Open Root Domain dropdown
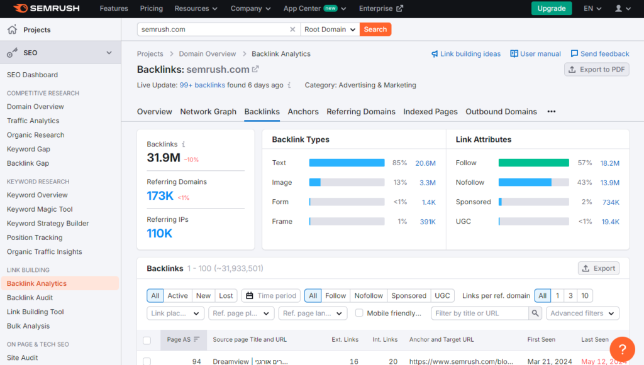The width and height of the screenshot is (644, 365). [x=330, y=30]
